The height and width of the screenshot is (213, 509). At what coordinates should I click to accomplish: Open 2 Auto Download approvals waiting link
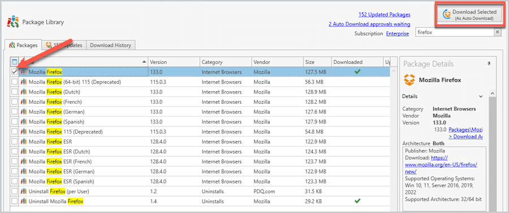[369, 24]
